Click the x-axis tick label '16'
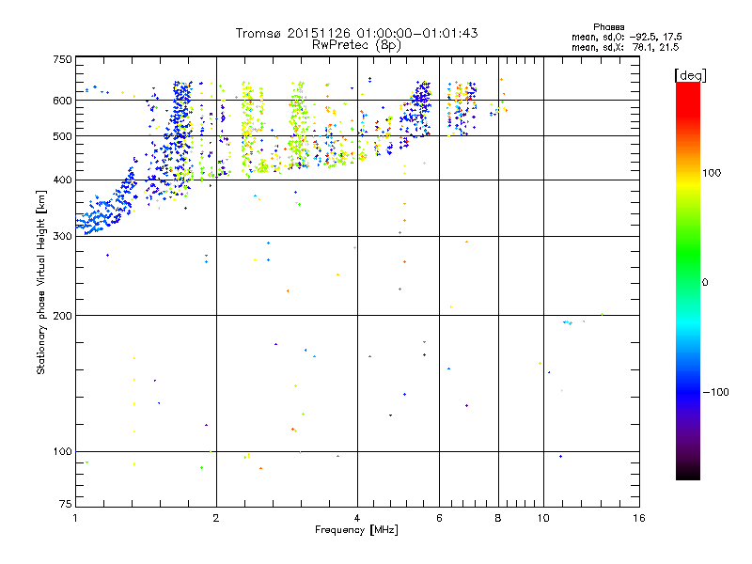 point(639,518)
